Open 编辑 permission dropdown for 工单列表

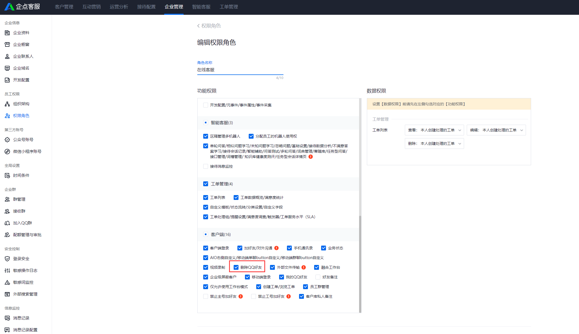tap(496, 130)
